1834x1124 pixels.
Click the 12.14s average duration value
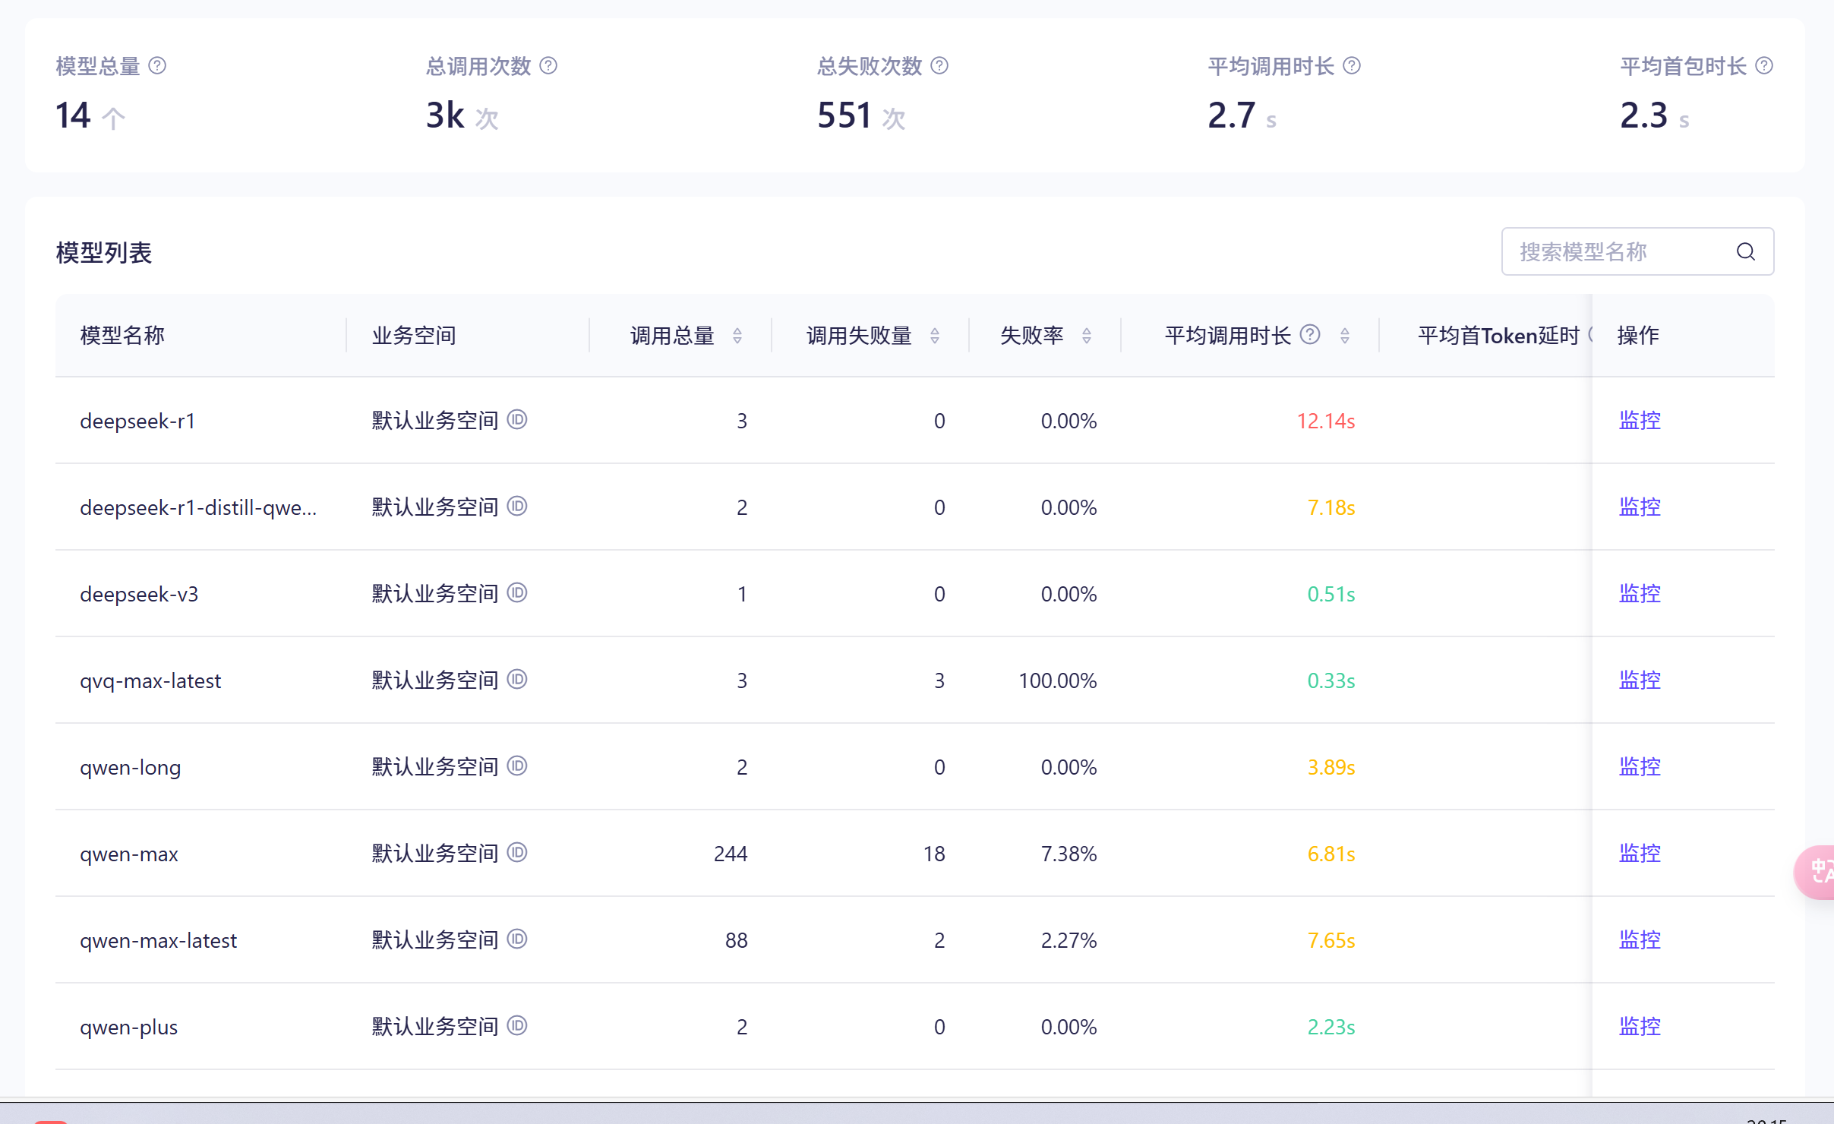pyautogui.click(x=1326, y=421)
